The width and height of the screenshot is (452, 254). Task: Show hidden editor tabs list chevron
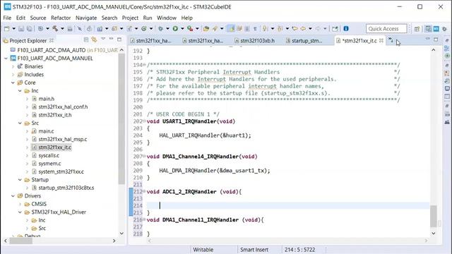(391, 40)
